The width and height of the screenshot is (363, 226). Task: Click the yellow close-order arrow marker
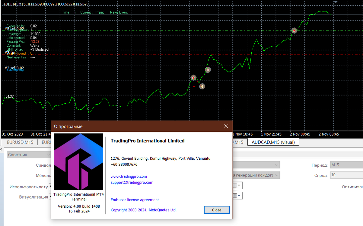202,86
